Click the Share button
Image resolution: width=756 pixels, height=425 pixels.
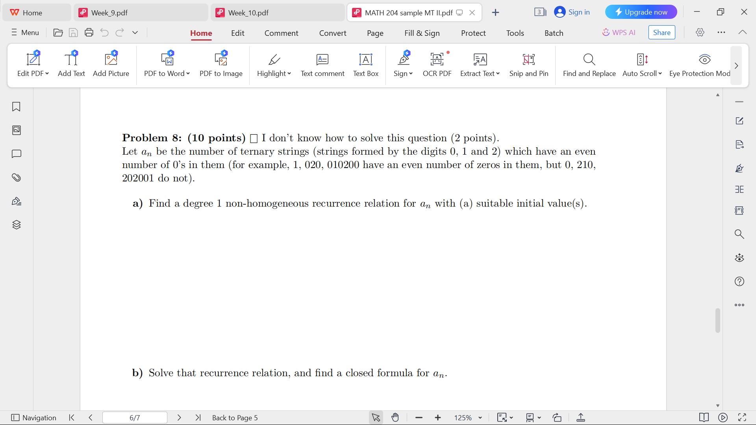click(x=661, y=32)
